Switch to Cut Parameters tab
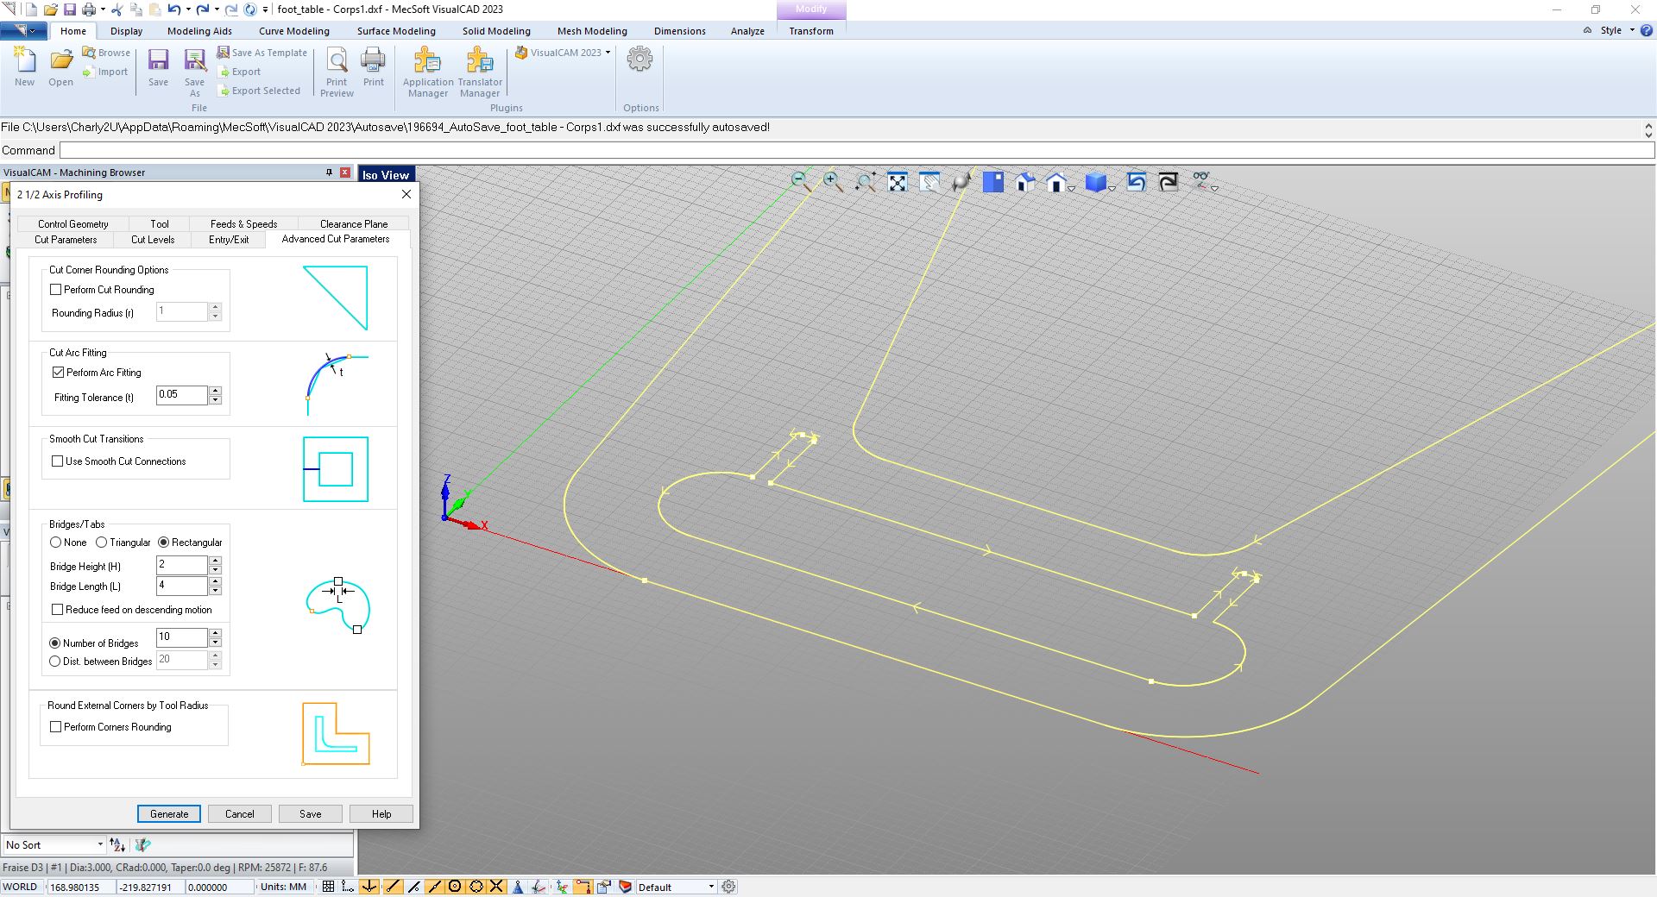The image size is (1657, 897). point(66,240)
